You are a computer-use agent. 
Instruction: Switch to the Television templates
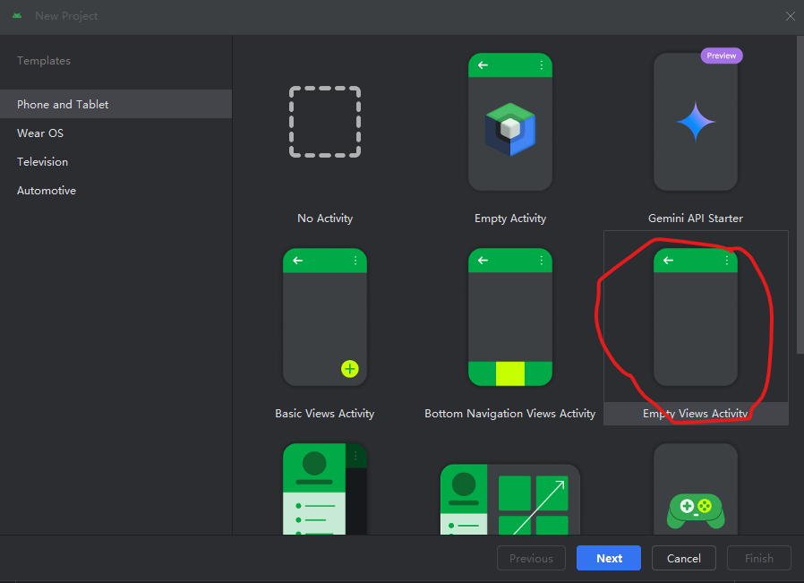(x=115, y=161)
